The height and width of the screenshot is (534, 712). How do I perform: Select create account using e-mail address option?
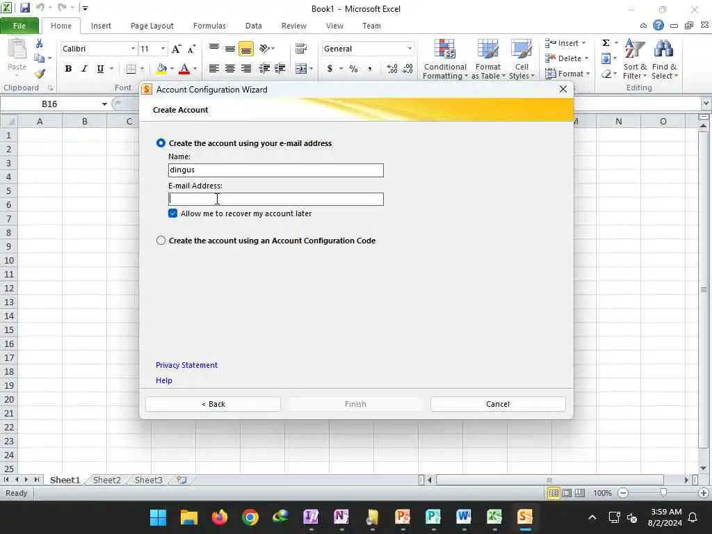pyautogui.click(x=161, y=143)
